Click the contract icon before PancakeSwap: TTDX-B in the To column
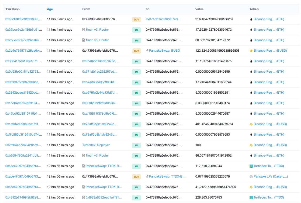 (147, 176)
